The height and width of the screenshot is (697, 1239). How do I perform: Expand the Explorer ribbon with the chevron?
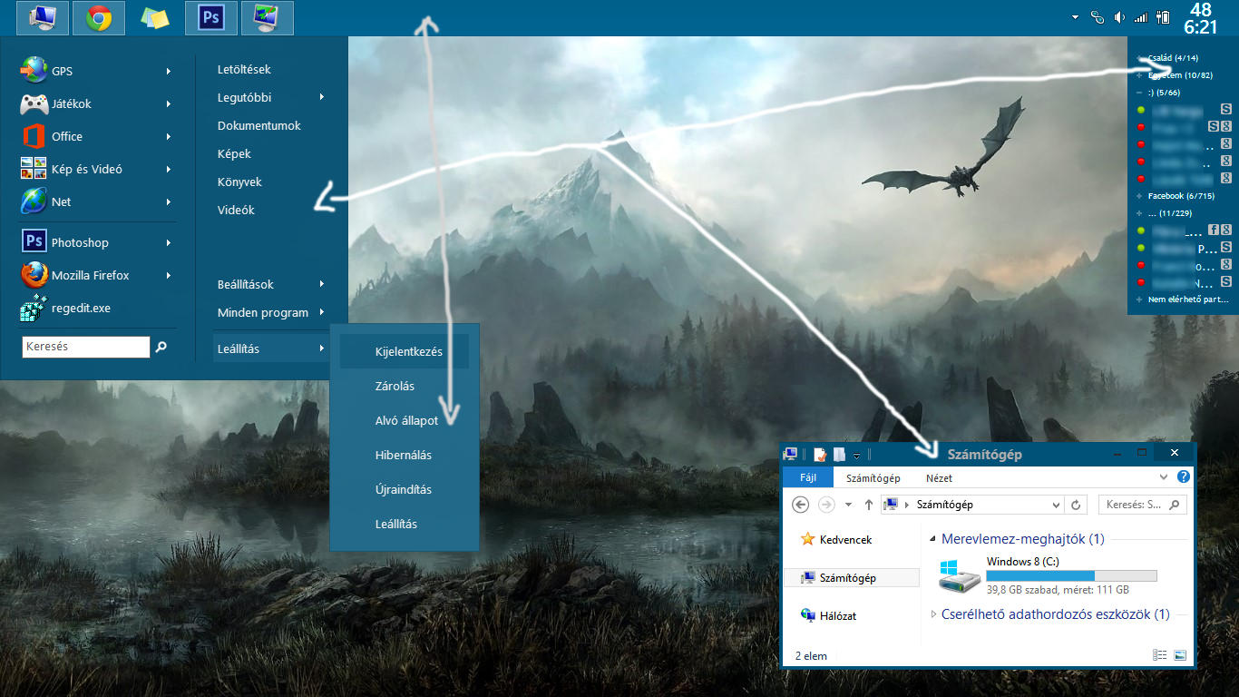tap(1164, 476)
